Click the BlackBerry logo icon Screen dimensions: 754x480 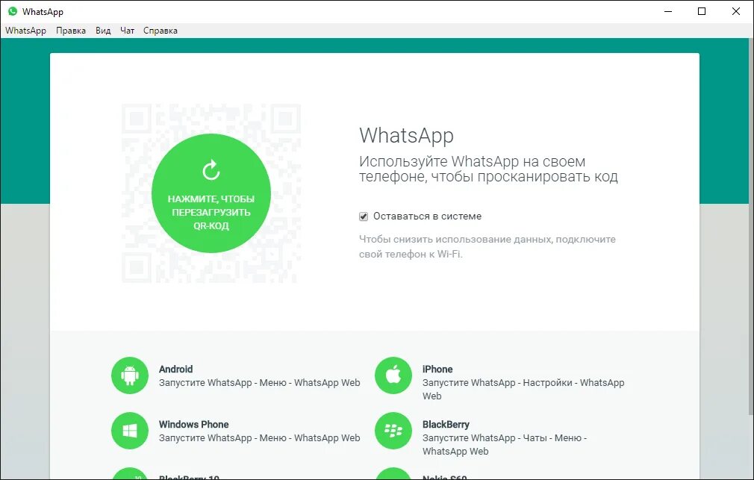(393, 431)
